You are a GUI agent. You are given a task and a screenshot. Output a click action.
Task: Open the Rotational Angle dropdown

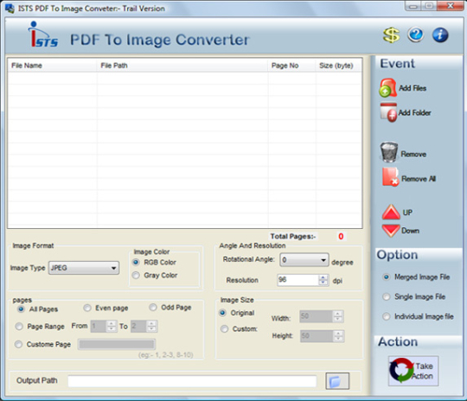click(x=304, y=260)
